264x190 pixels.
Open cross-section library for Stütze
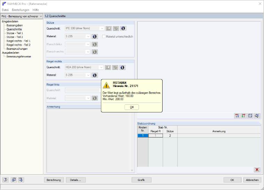coord(109,29)
